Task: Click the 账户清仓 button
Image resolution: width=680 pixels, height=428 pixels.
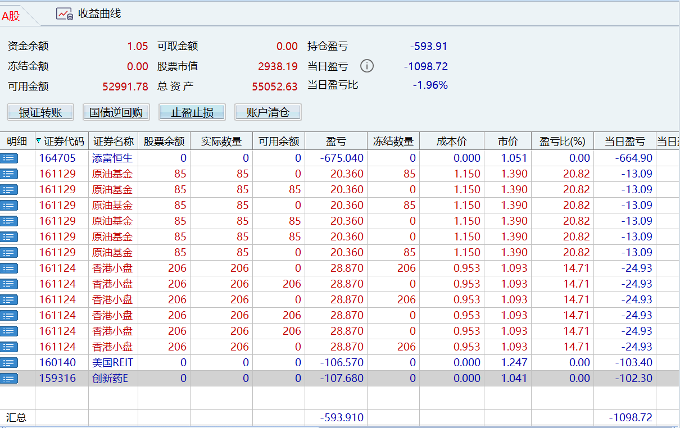Action: tap(268, 112)
